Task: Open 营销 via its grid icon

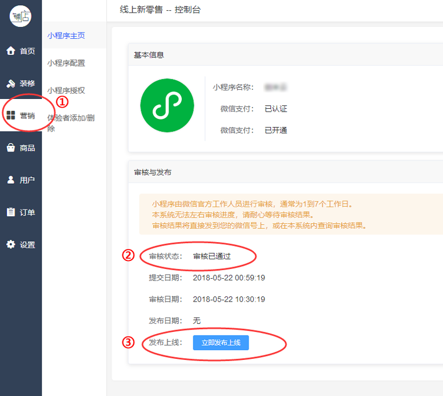Action: 10,116
